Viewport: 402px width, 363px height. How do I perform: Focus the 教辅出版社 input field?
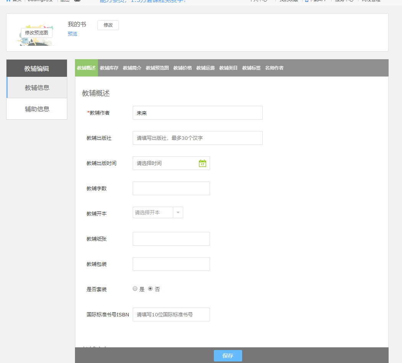197,138
